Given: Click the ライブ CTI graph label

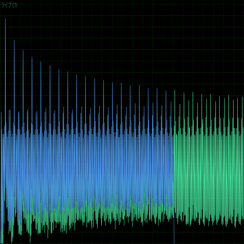Looking at the screenshot, I should pyautogui.click(x=9, y=5).
